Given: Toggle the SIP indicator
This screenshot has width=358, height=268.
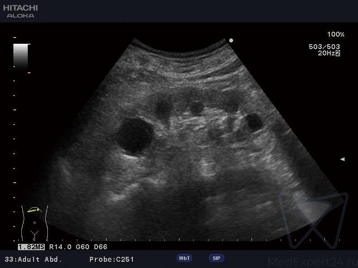Looking at the screenshot, I should (x=216, y=258).
